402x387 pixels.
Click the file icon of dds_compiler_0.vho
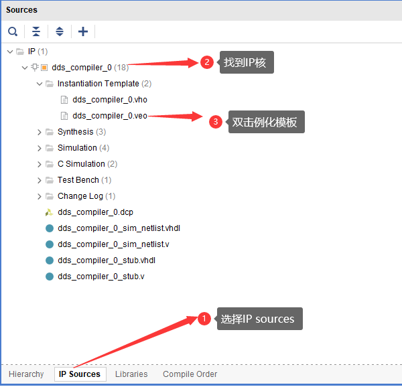click(x=64, y=100)
